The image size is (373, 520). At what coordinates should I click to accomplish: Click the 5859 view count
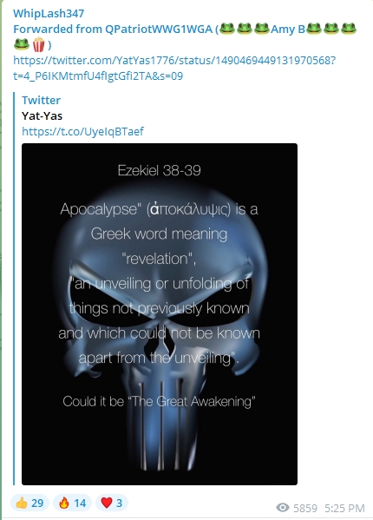pyautogui.click(x=305, y=508)
